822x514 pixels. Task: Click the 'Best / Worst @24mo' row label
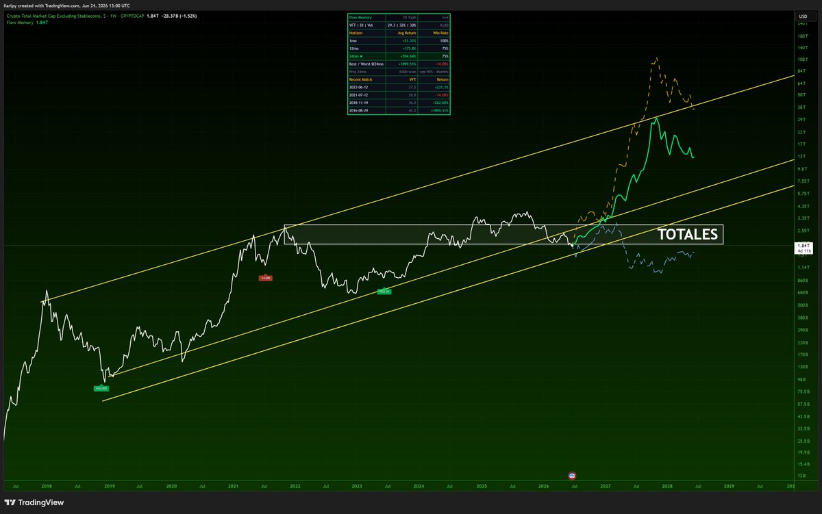366,64
